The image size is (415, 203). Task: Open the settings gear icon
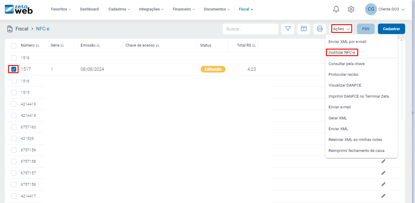click(x=351, y=9)
